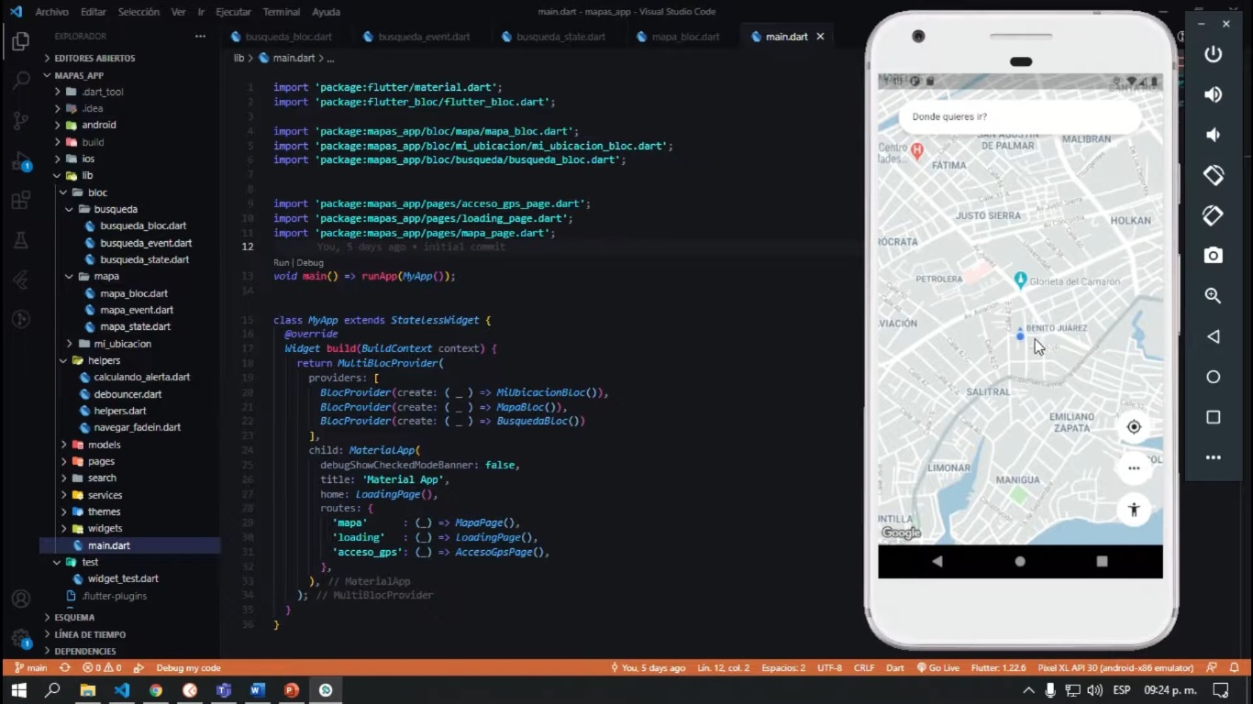The width and height of the screenshot is (1253, 704).
Task: Select the Testing flask icon
Action: tap(20, 240)
